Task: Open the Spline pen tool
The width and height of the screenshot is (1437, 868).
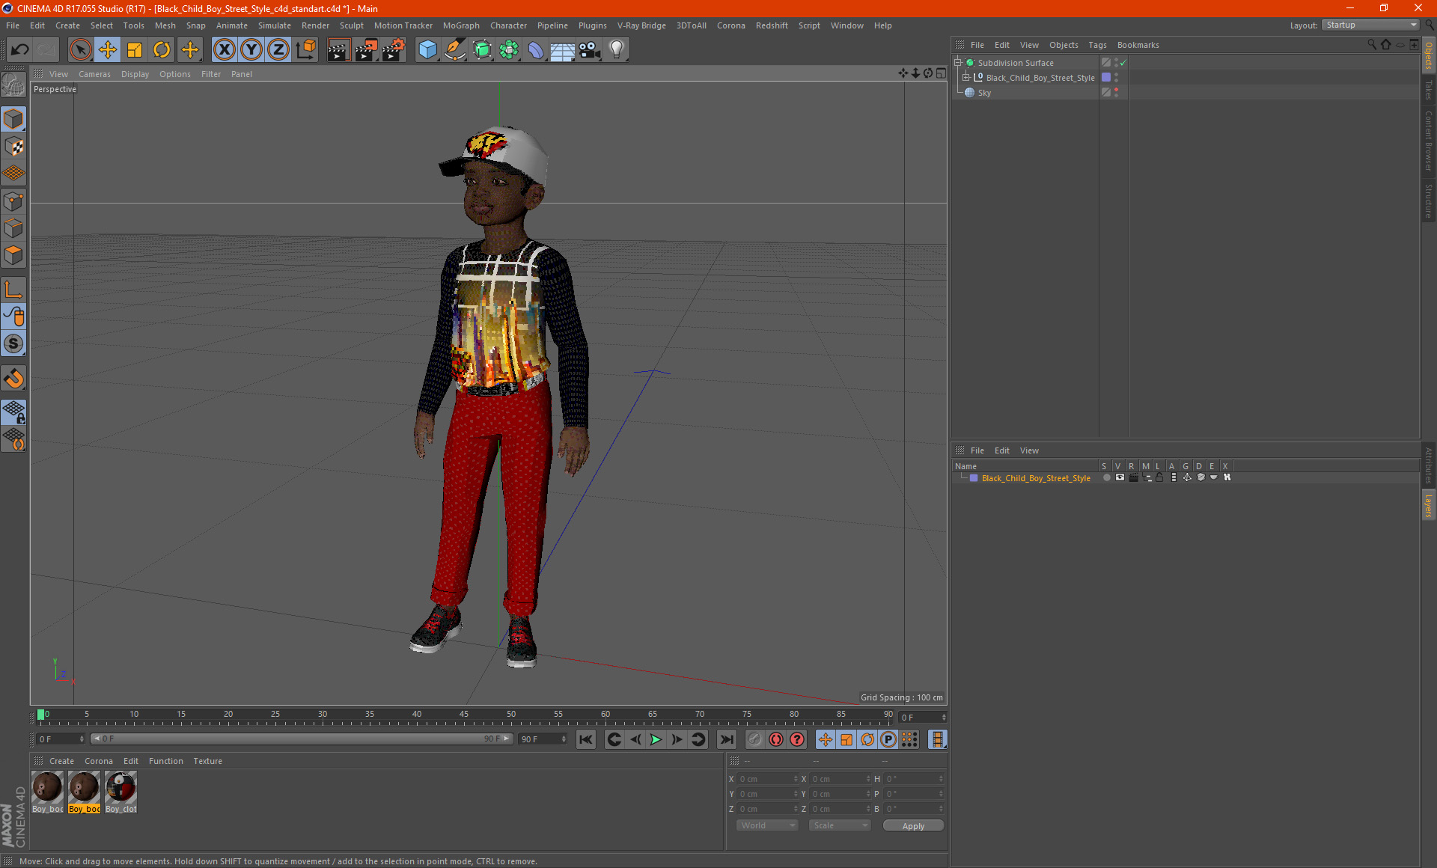Action: click(454, 49)
